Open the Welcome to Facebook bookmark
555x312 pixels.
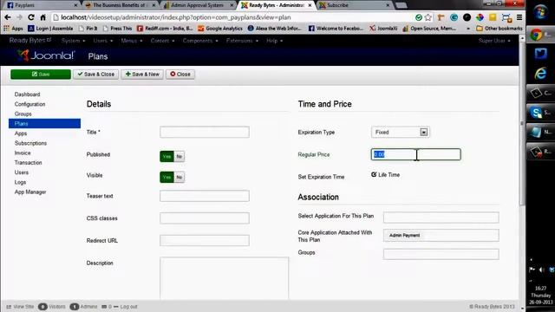336,29
